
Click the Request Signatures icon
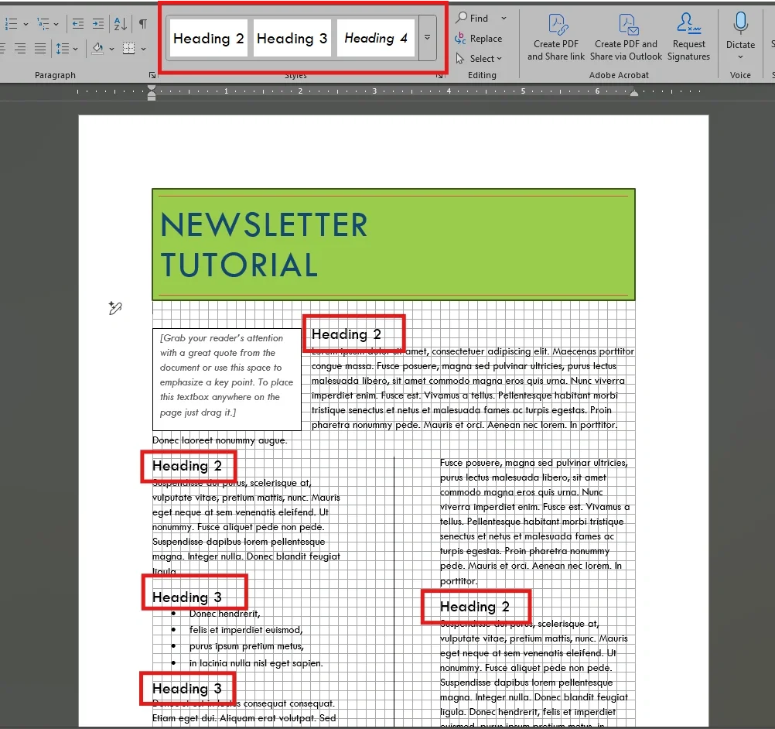(x=688, y=37)
